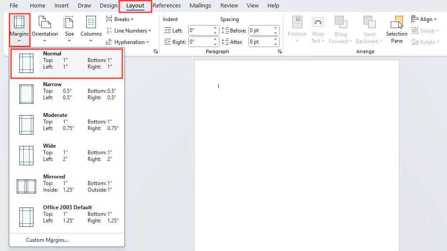Switch to the Review tab
This screenshot has width=447, height=251.
click(229, 5)
